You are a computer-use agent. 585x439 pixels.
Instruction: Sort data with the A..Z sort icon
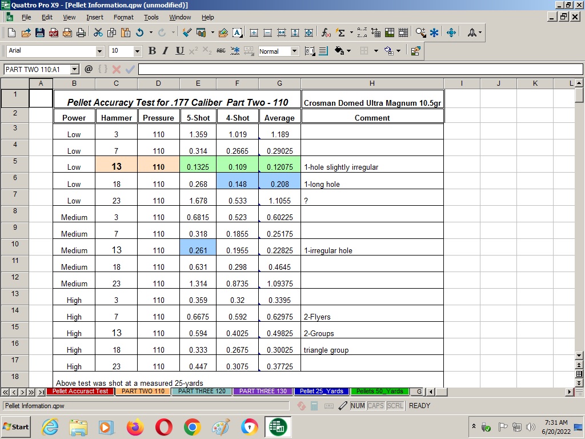point(362,33)
